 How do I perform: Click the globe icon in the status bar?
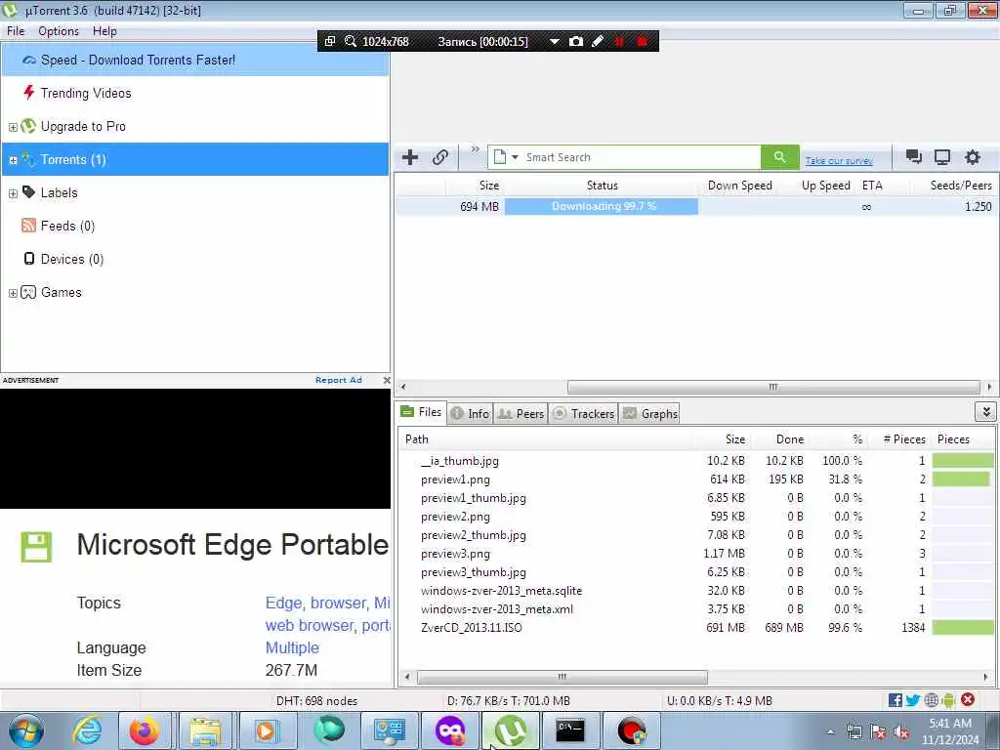pos(931,700)
